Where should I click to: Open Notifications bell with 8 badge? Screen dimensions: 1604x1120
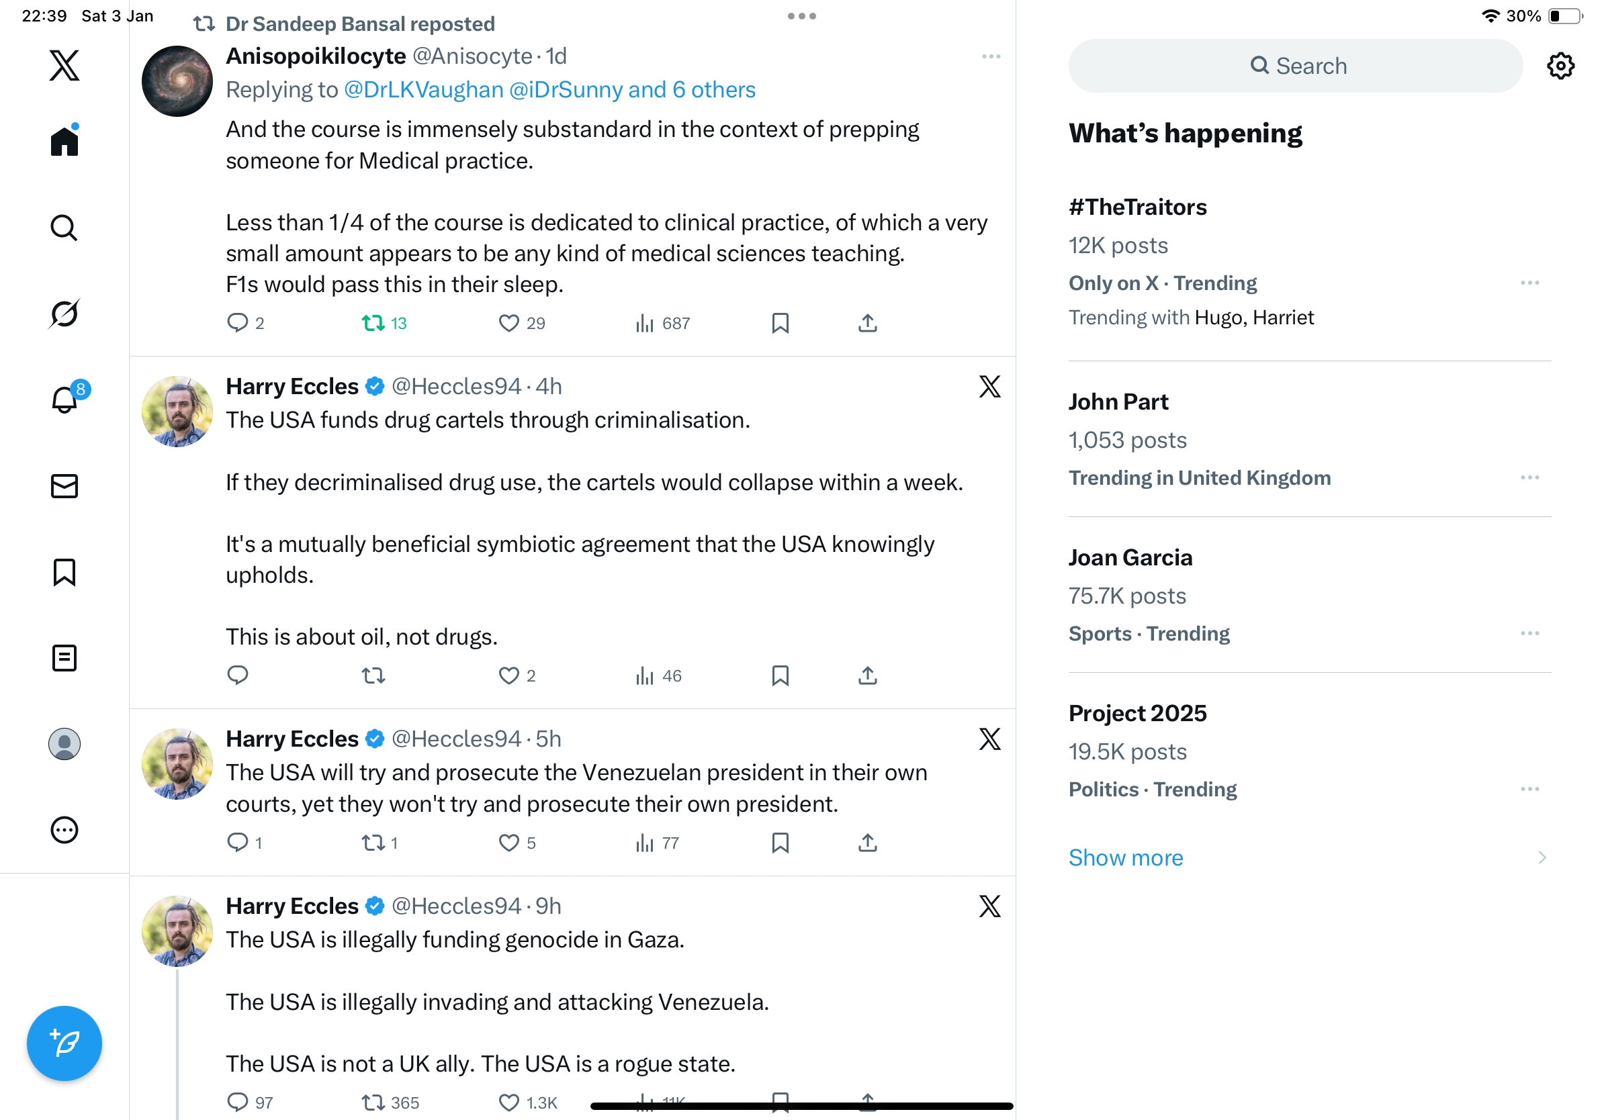click(64, 400)
